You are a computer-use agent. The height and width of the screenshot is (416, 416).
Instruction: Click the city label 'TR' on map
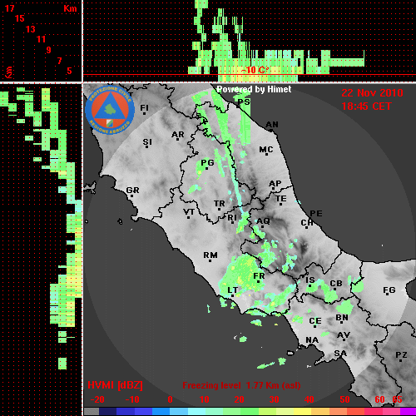[220, 204]
